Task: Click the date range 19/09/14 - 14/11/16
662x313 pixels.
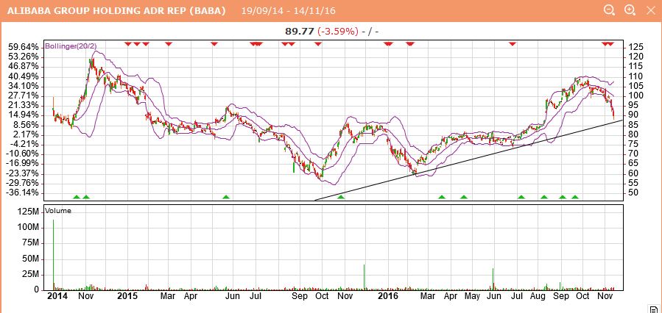Action: click(289, 10)
